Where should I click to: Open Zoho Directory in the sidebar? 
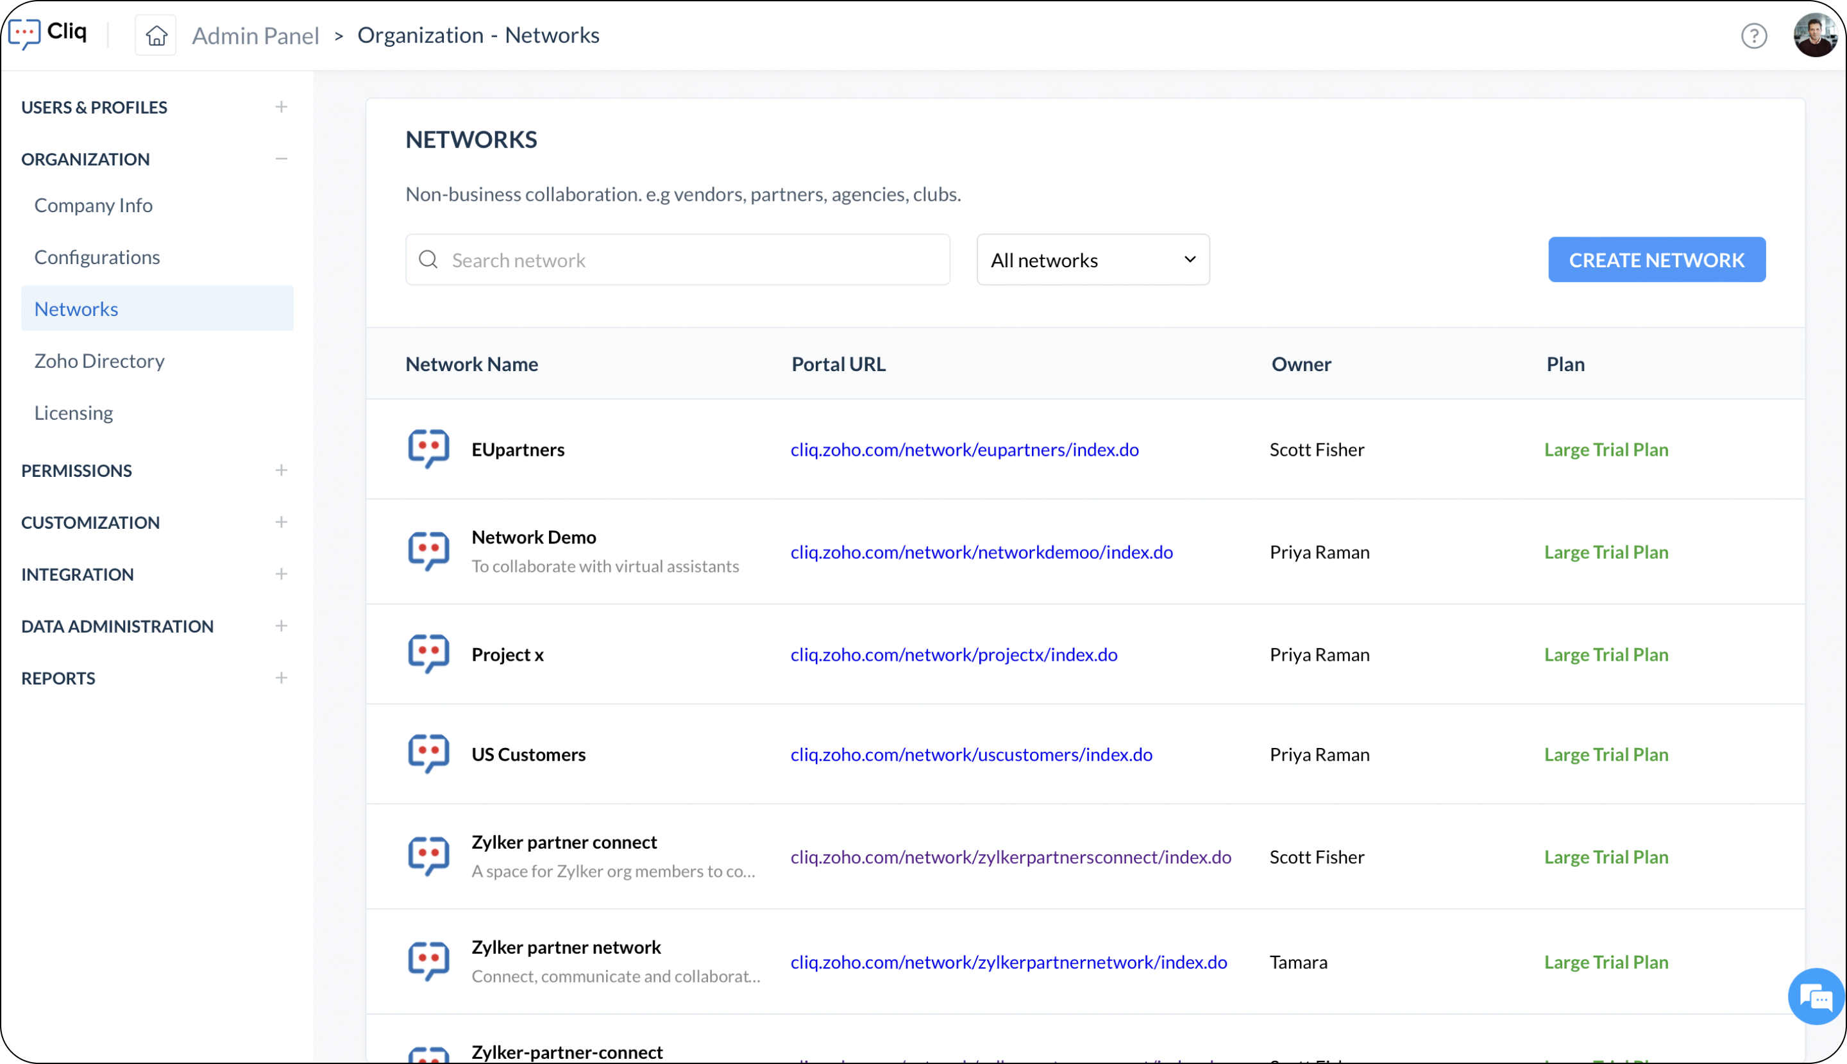pos(99,361)
